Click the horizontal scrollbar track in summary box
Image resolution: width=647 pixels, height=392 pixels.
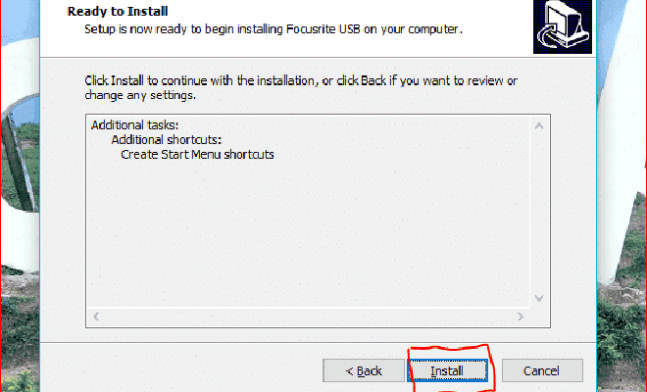(x=308, y=317)
